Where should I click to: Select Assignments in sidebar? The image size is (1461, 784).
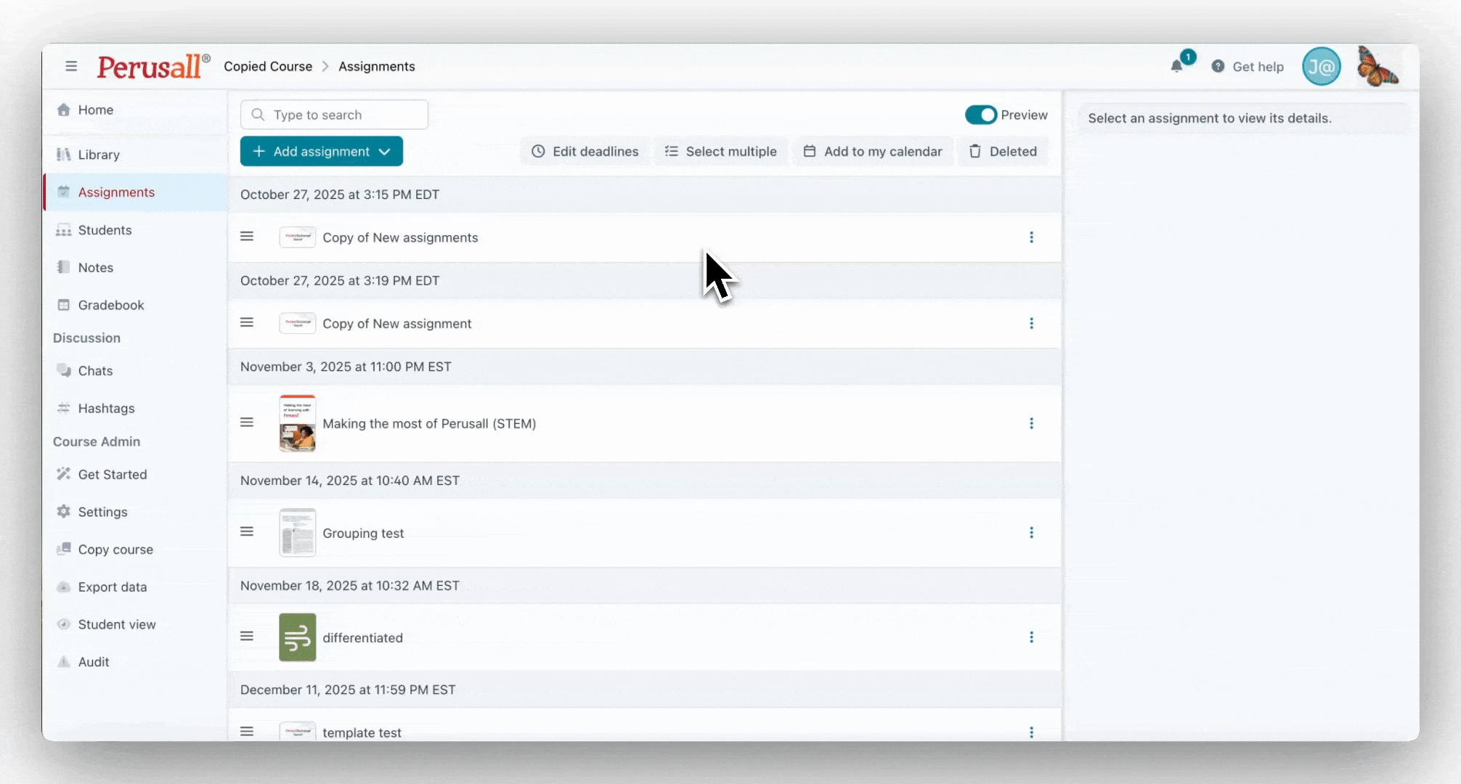point(135,192)
